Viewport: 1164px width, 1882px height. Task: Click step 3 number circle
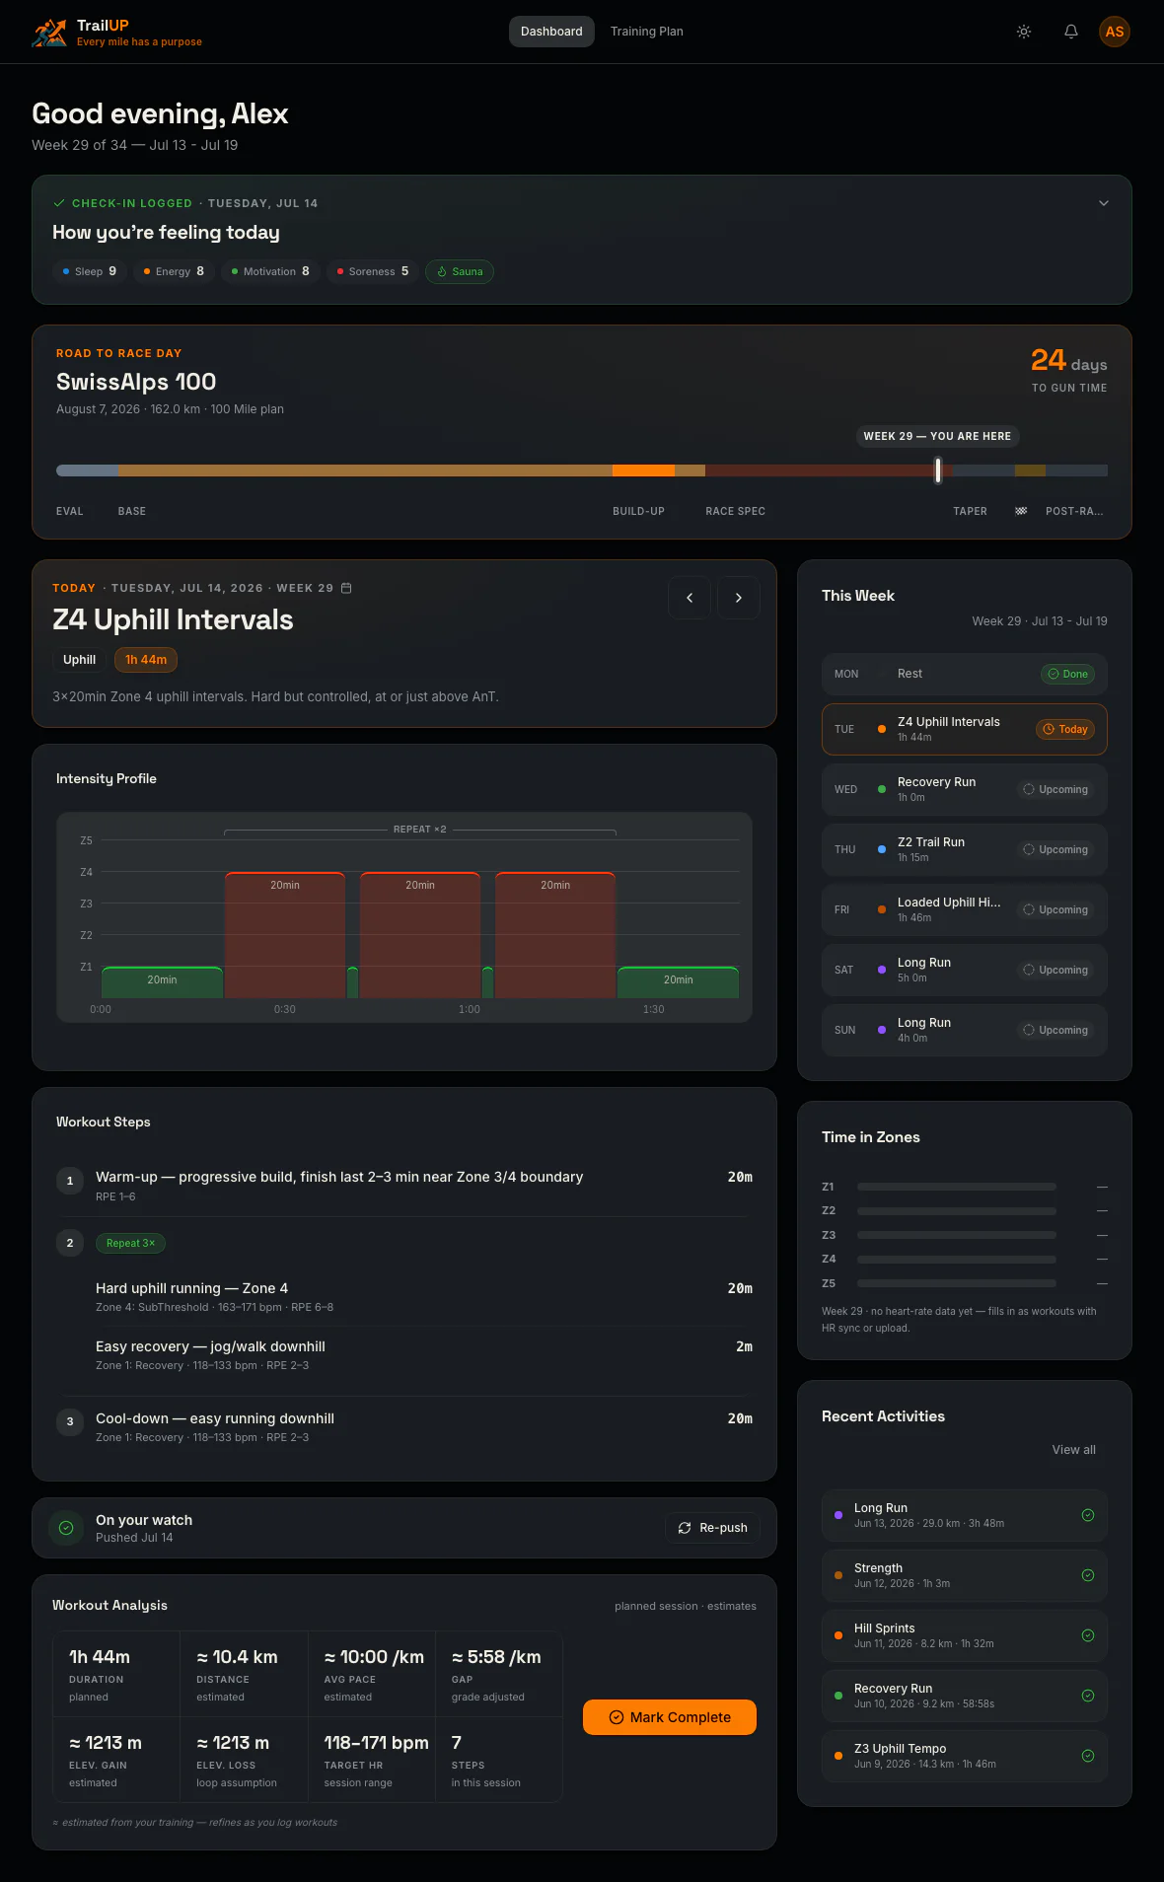point(70,1421)
